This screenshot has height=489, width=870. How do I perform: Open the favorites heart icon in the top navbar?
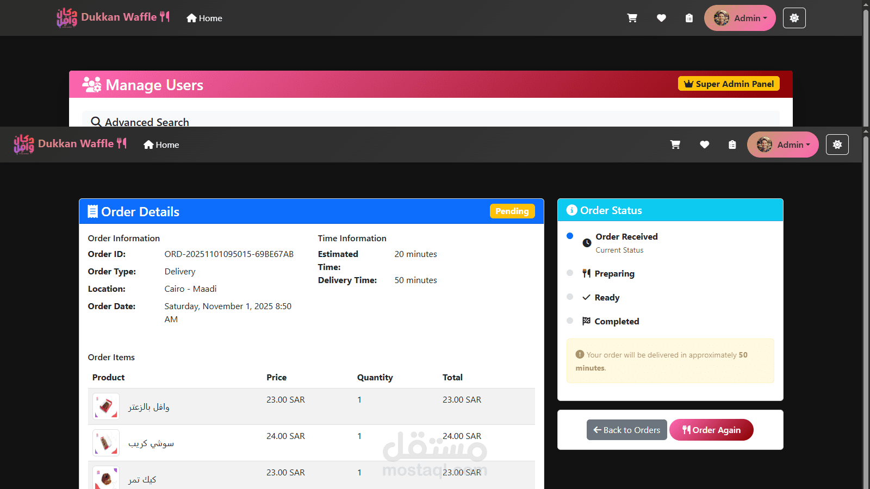point(661,18)
